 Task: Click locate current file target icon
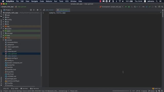click(x=31, y=10)
